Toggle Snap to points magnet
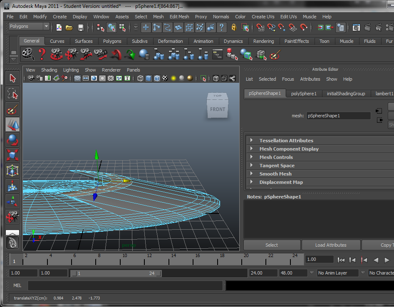The width and height of the screenshot is (394, 307). pos(282,27)
